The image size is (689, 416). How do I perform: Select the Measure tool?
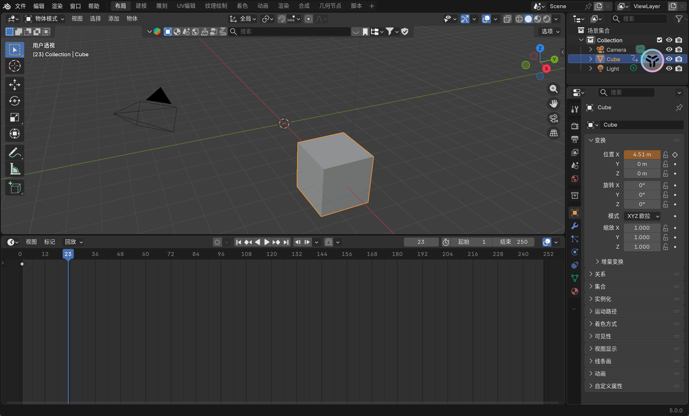[14, 169]
